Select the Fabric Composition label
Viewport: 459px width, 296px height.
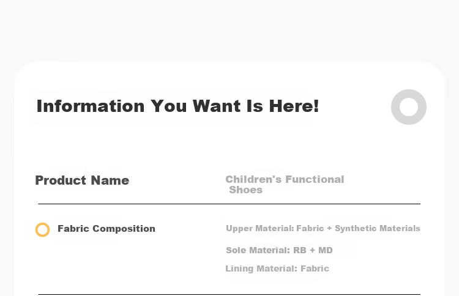coord(106,229)
